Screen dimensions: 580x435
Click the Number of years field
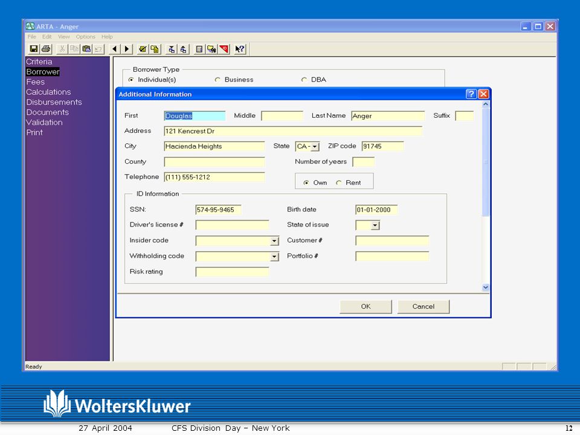click(363, 162)
